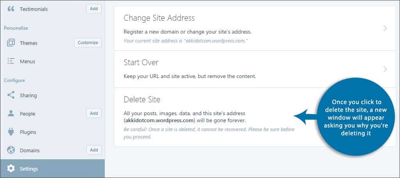Screen dimensions: 400x178
Task: Go to Sharing settings
Action: [28, 95]
